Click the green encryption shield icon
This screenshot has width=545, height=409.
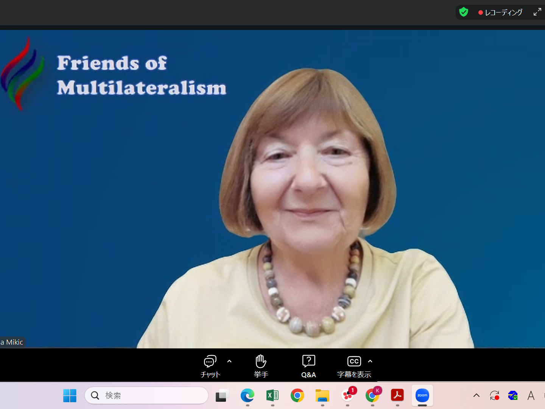click(464, 12)
